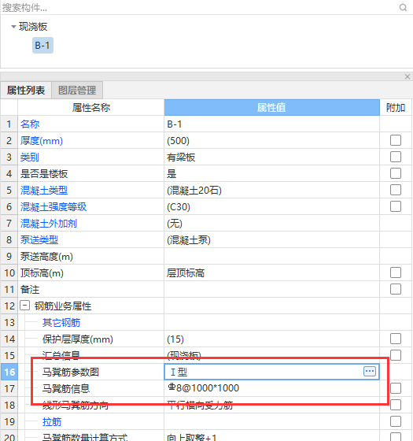The image size is (413, 441).
Task: Switch to the 图层管理 tab
Action: (77, 91)
